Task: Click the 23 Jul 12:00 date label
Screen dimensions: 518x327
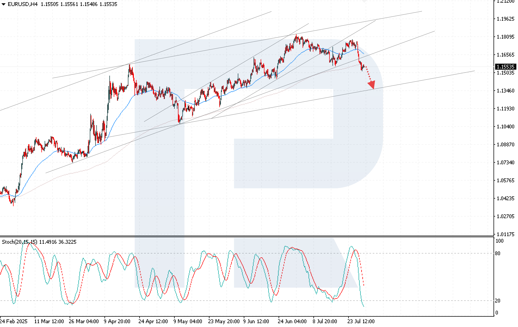Action: tap(361, 321)
